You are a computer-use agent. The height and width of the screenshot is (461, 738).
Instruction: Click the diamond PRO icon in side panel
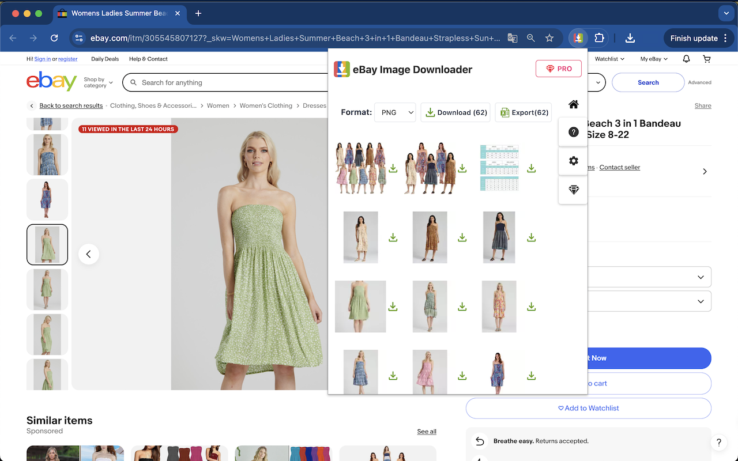click(x=573, y=190)
